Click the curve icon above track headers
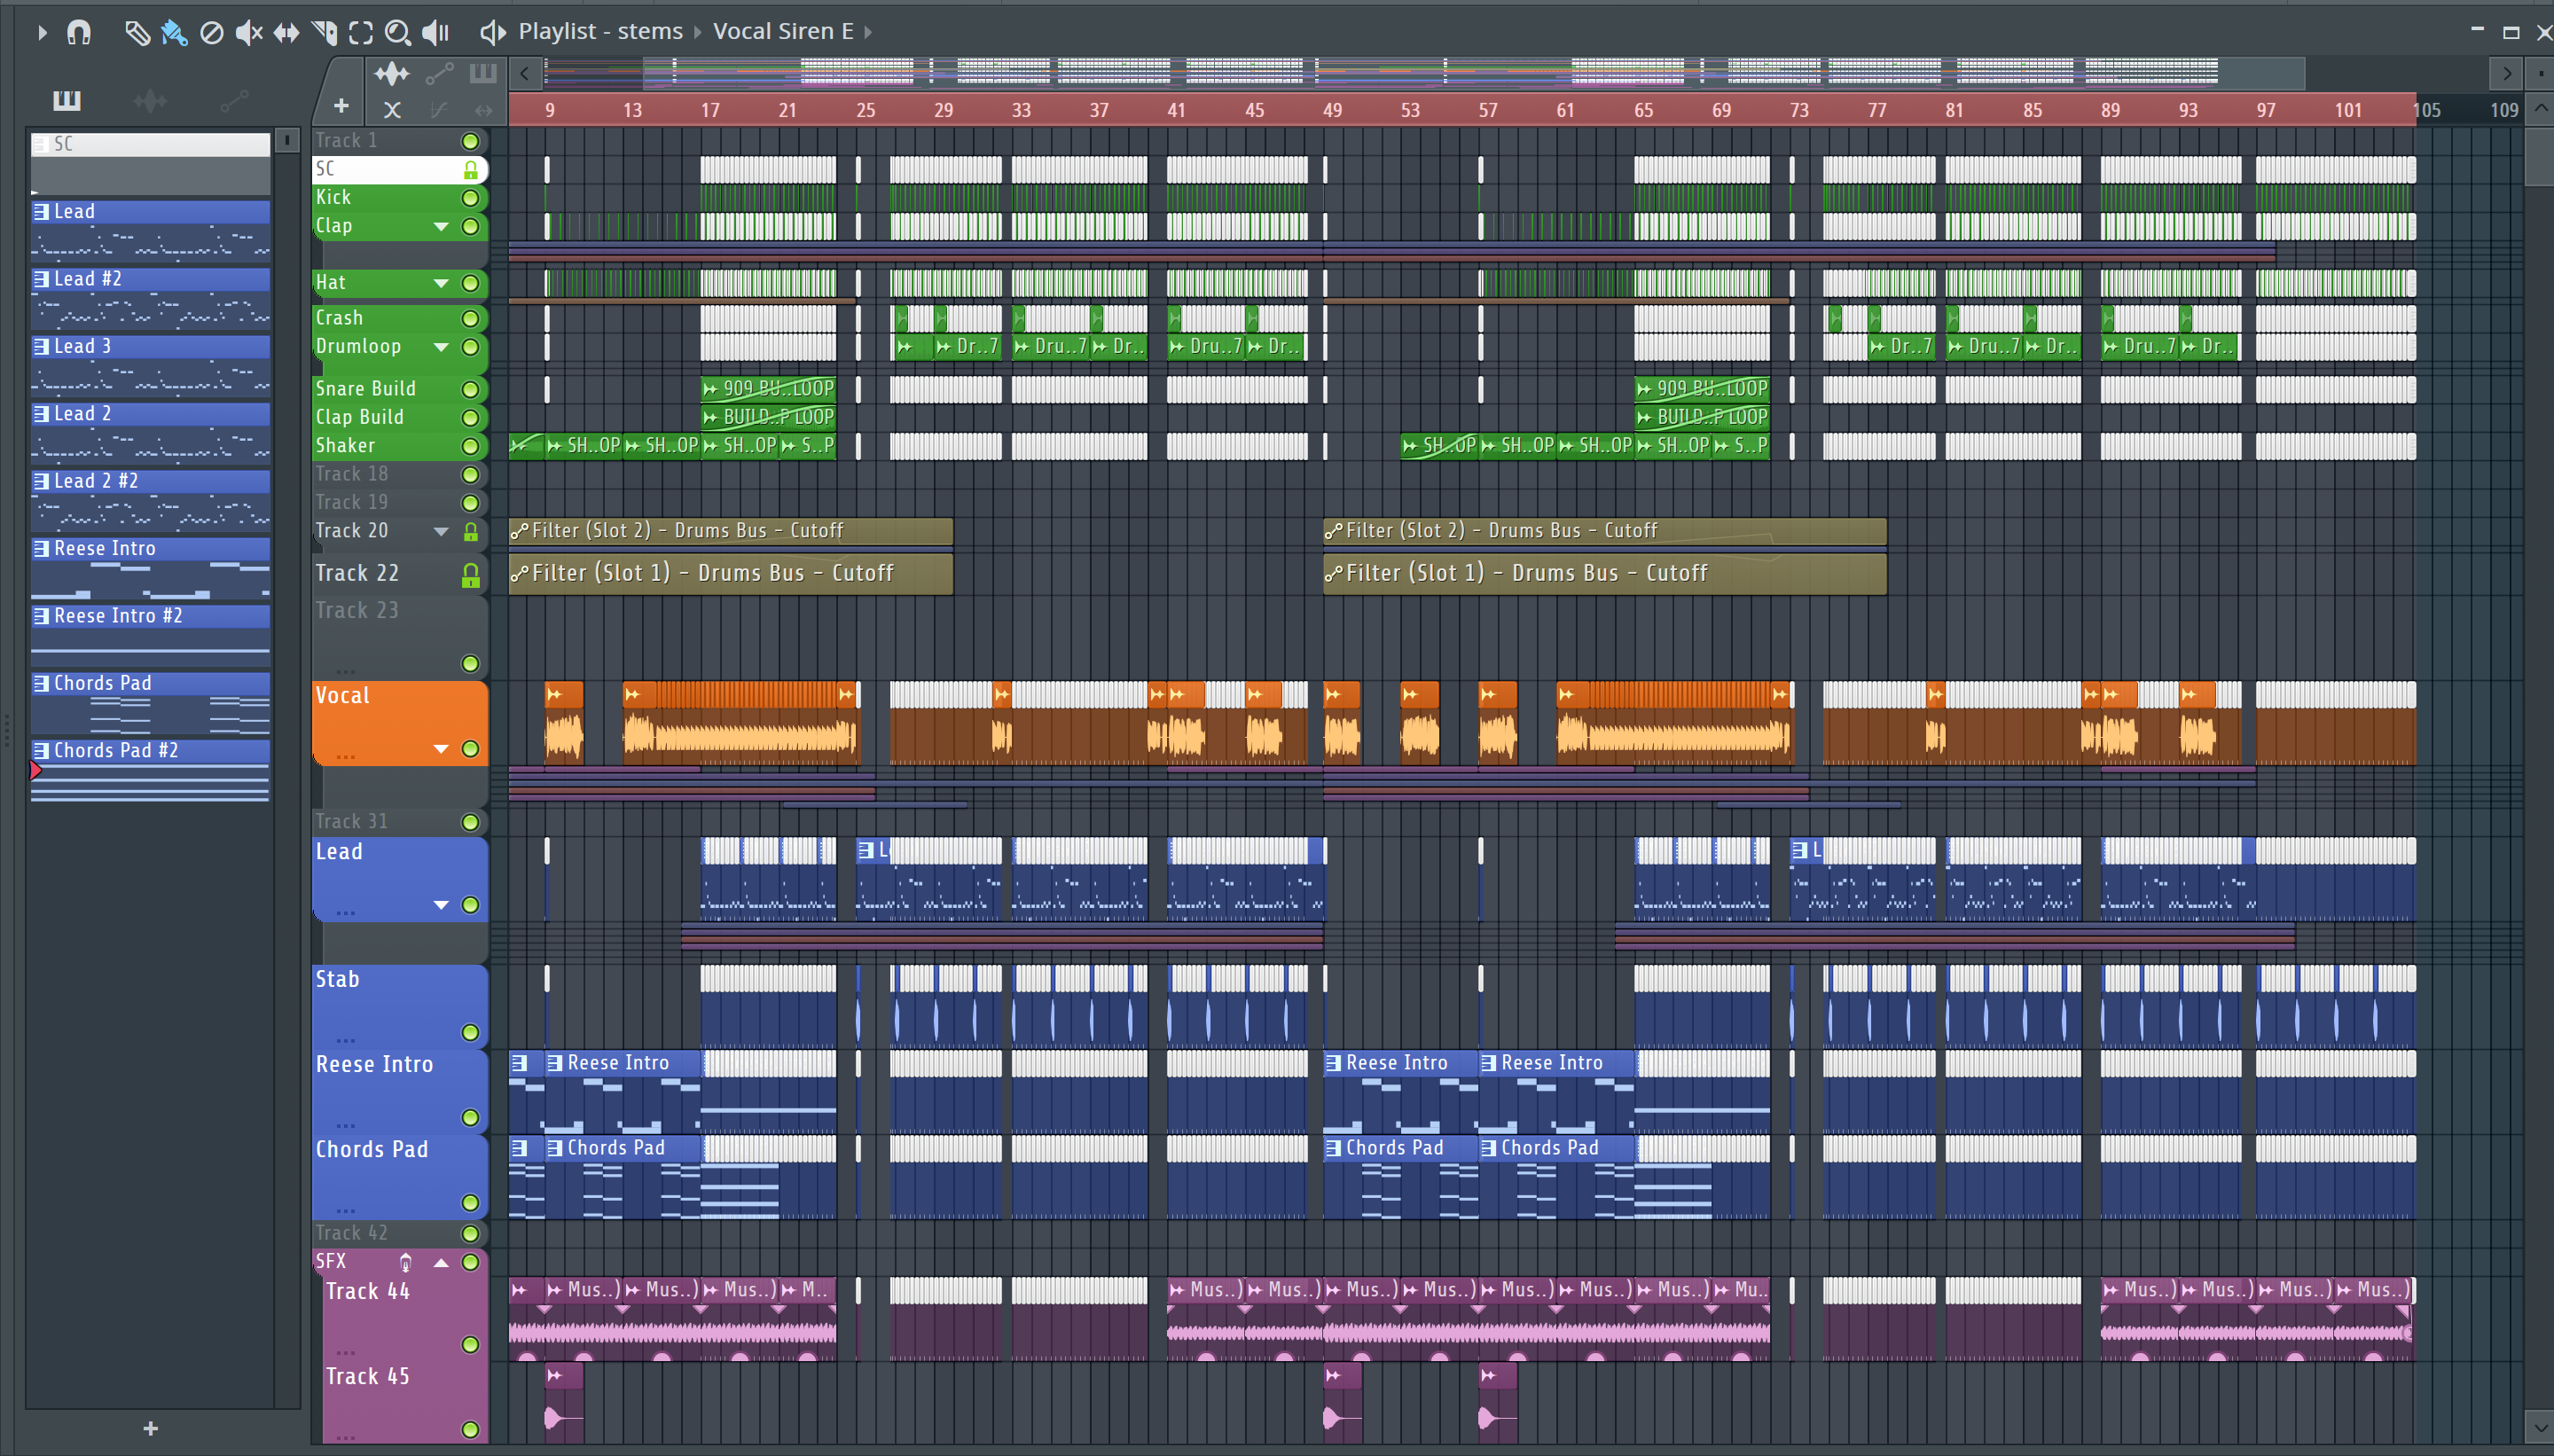Viewport: 2554px width, 1456px height. [438, 109]
